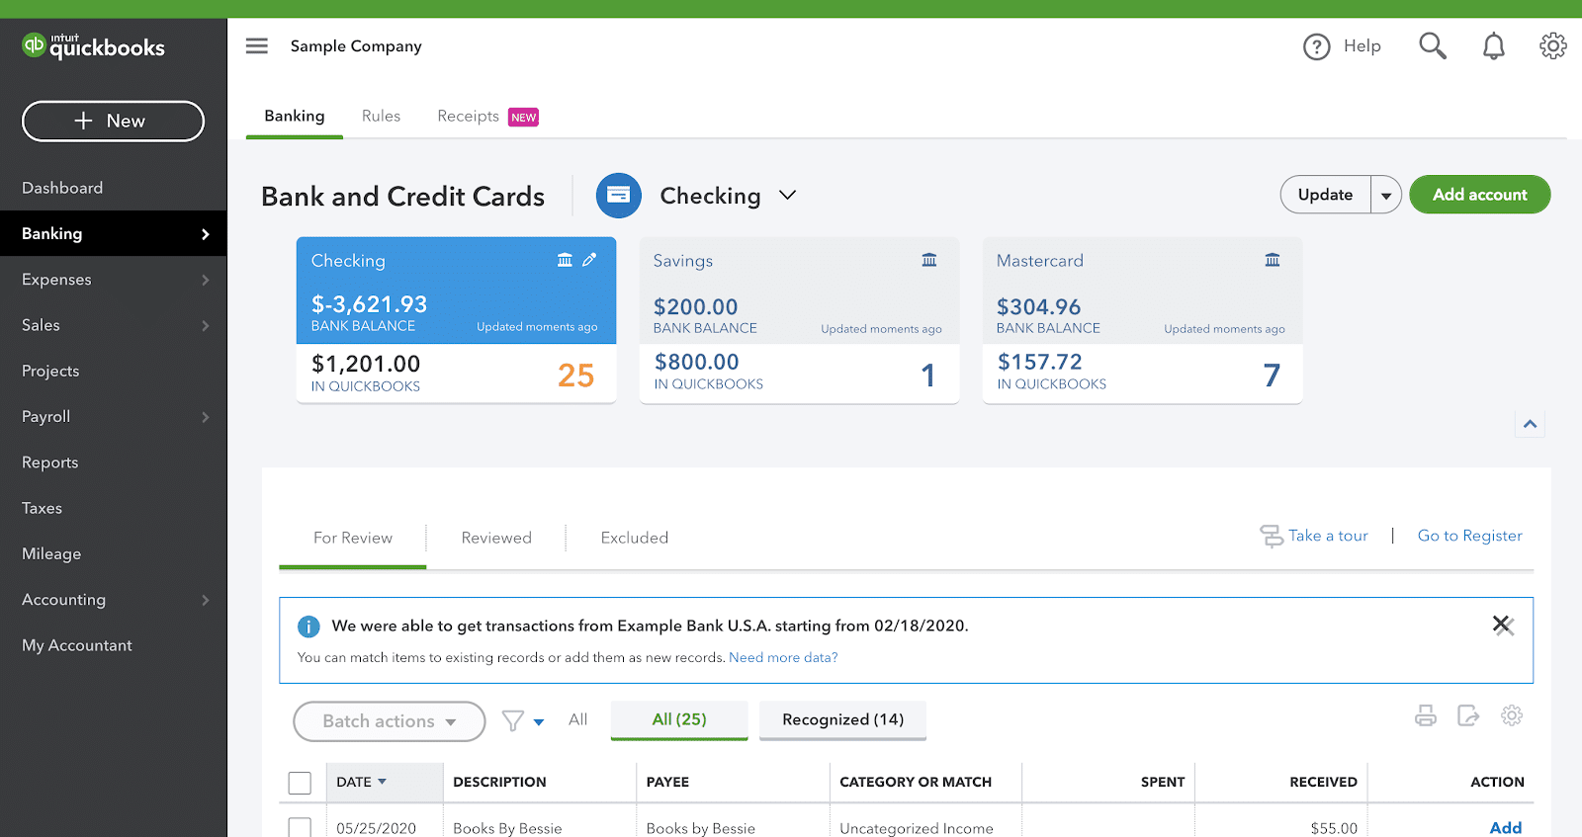This screenshot has height=837, width=1582.
Task: Click the blue Checking account card icon
Action: [x=618, y=196]
